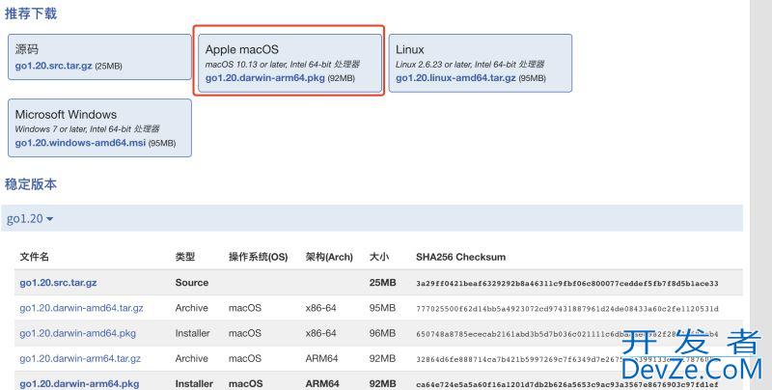Click the 推荐下载 heading

click(31, 14)
